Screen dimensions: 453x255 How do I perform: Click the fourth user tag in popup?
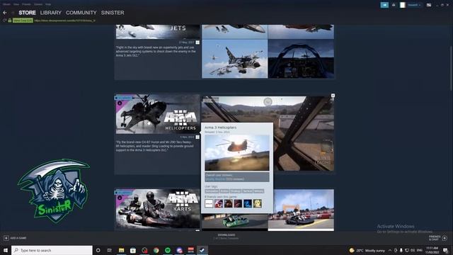247,191
